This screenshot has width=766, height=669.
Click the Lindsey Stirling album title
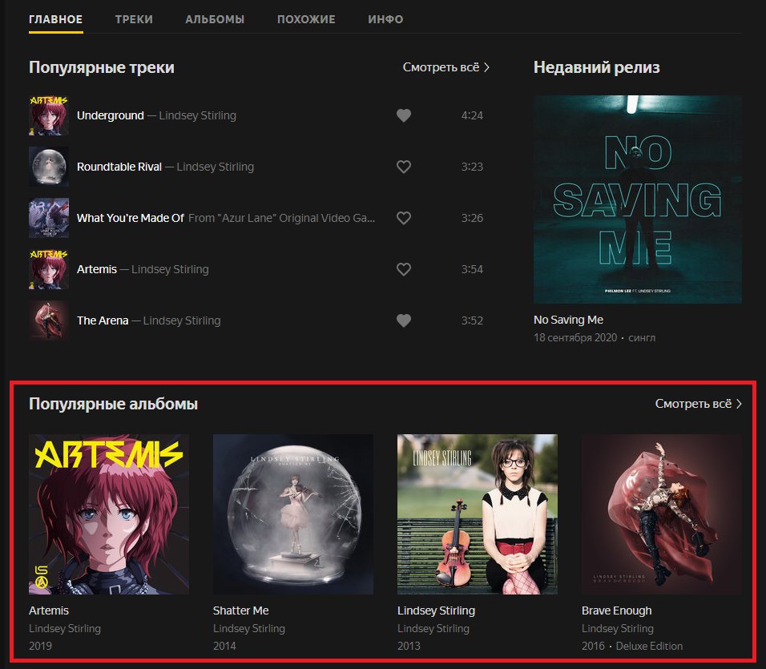point(436,611)
